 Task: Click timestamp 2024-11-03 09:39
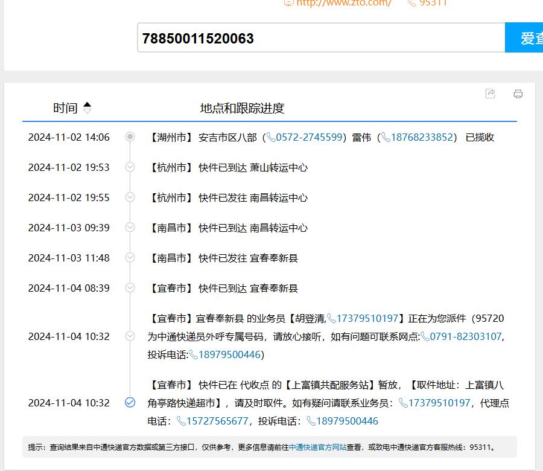[69, 228]
